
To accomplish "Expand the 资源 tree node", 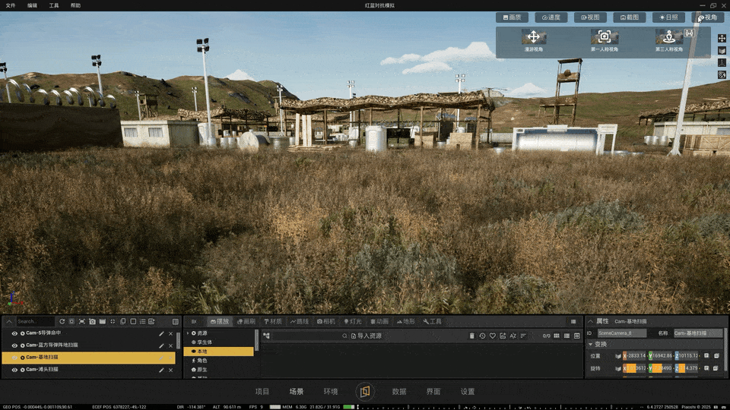I will click(x=188, y=333).
